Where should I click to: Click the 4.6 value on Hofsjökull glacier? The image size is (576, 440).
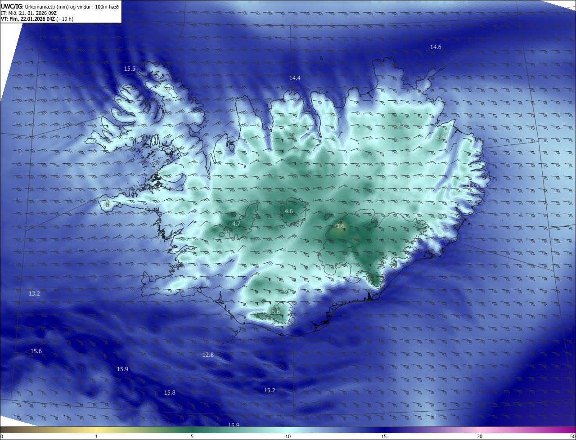tap(289, 211)
